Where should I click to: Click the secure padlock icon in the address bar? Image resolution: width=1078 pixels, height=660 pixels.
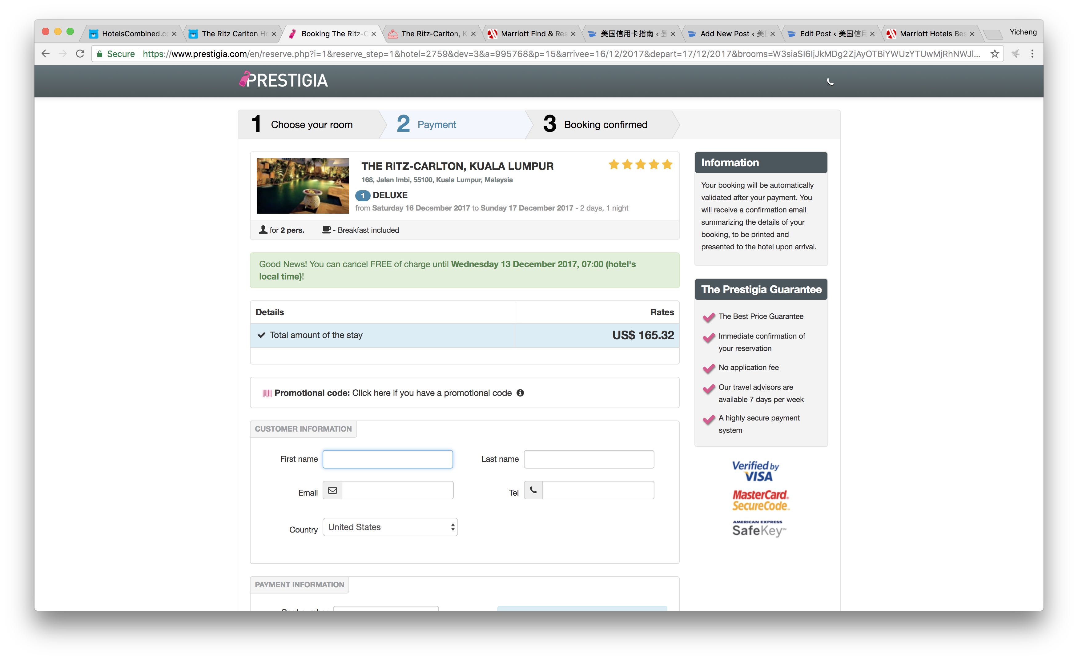point(100,54)
